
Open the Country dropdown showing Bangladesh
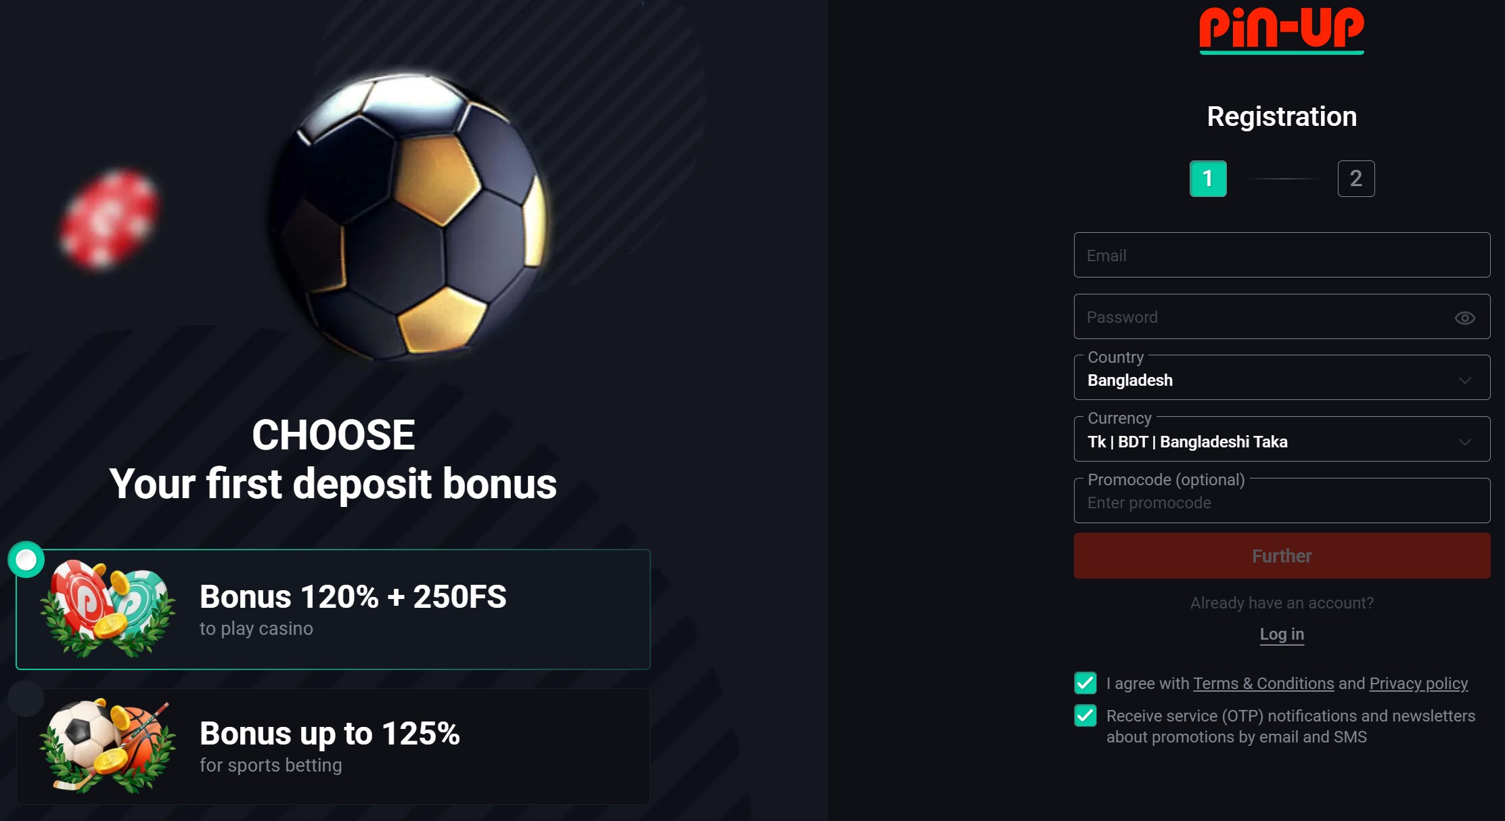click(1282, 378)
